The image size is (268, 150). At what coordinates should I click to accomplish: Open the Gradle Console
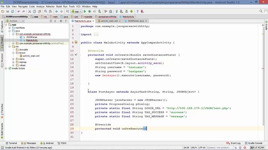[253, 143]
